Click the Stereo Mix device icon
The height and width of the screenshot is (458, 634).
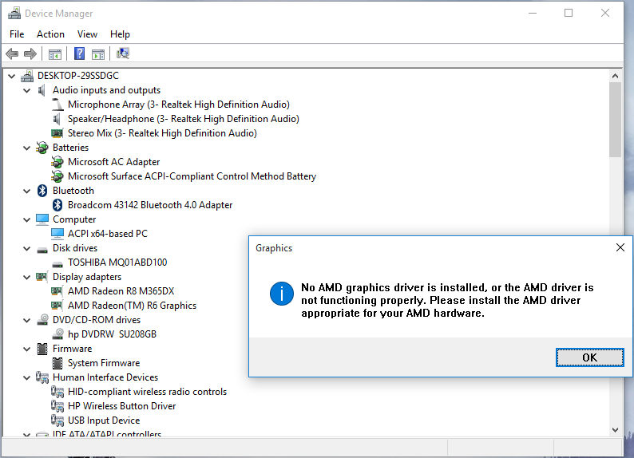pyautogui.click(x=57, y=133)
